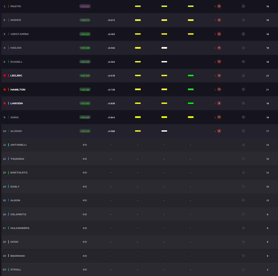Select driver name RUSSELL
Image resolution: width=278 pixels, height=276 pixels.
tap(16, 62)
